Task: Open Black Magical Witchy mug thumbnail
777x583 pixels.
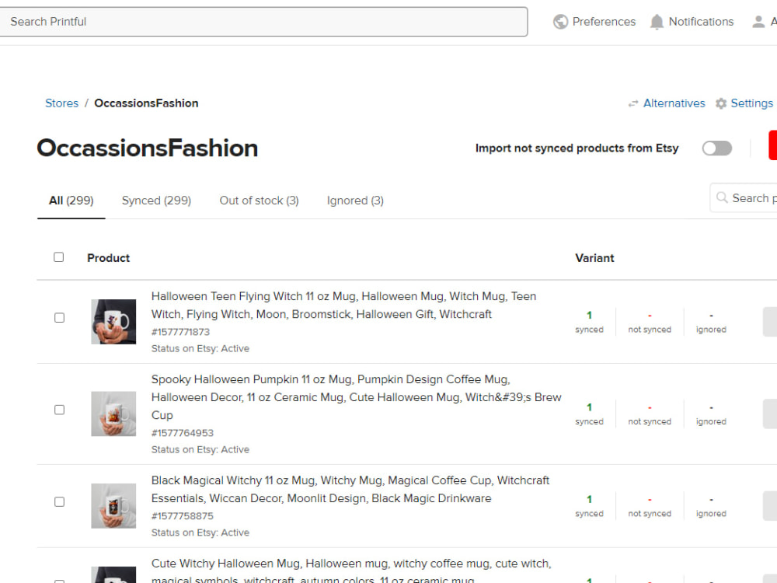Action: click(x=113, y=506)
